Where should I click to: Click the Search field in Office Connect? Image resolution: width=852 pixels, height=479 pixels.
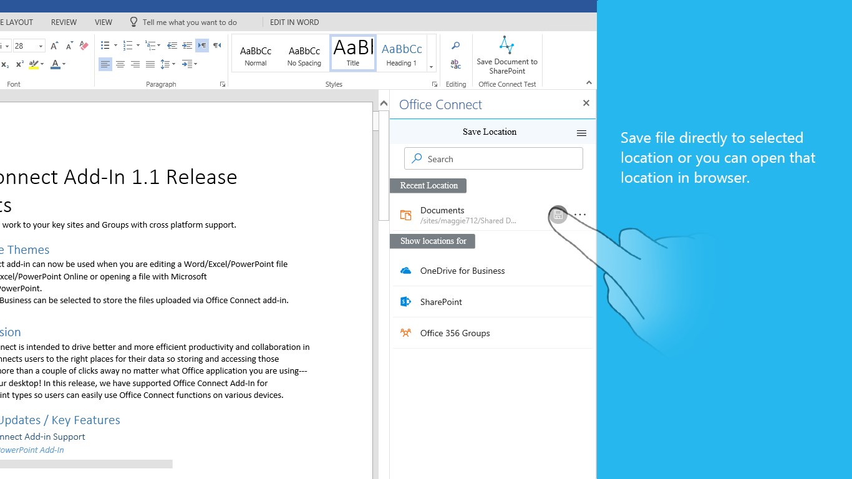click(x=493, y=159)
